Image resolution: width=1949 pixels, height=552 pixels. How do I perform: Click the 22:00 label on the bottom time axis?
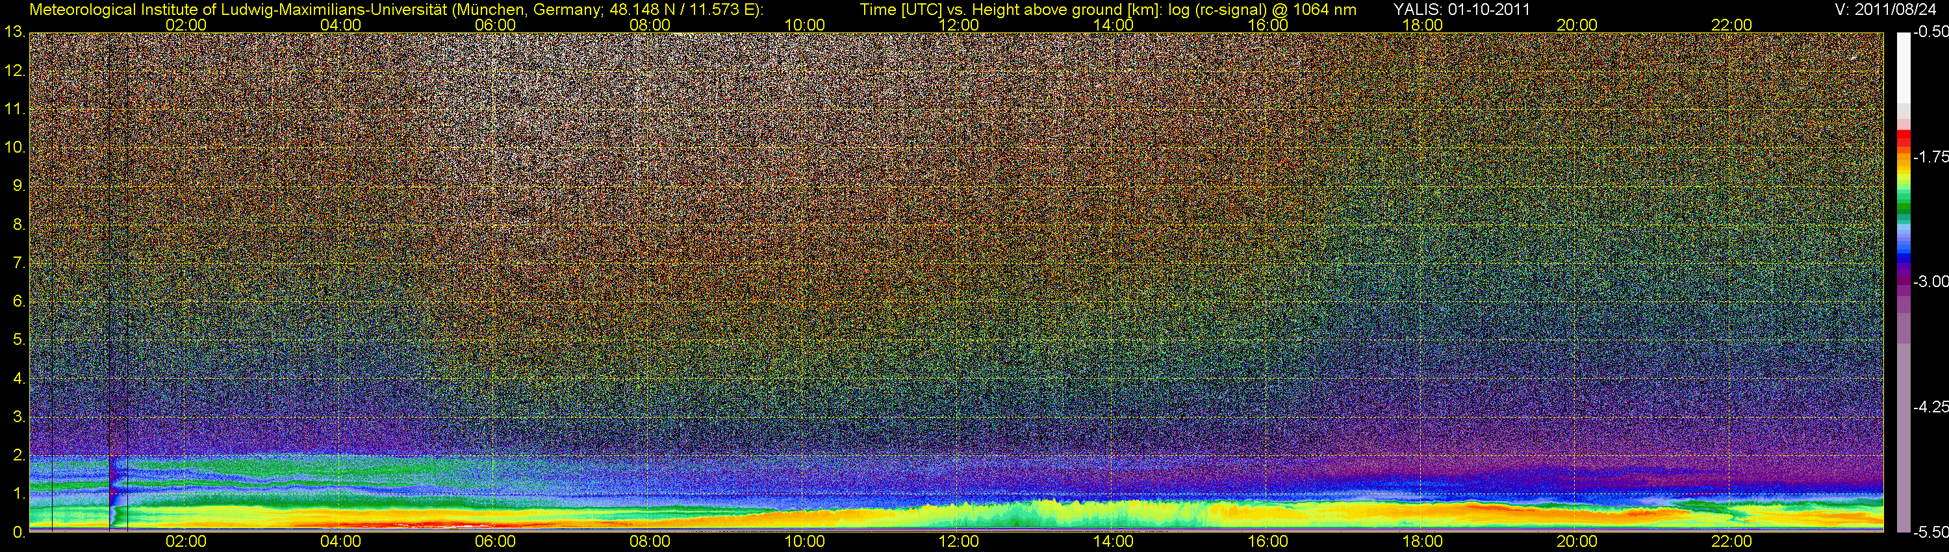click(x=1732, y=542)
